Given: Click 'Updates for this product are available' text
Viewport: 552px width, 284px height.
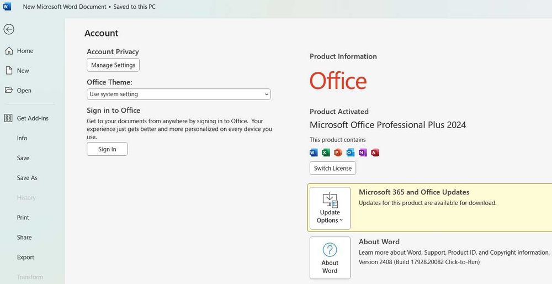Looking at the screenshot, I should point(428,203).
